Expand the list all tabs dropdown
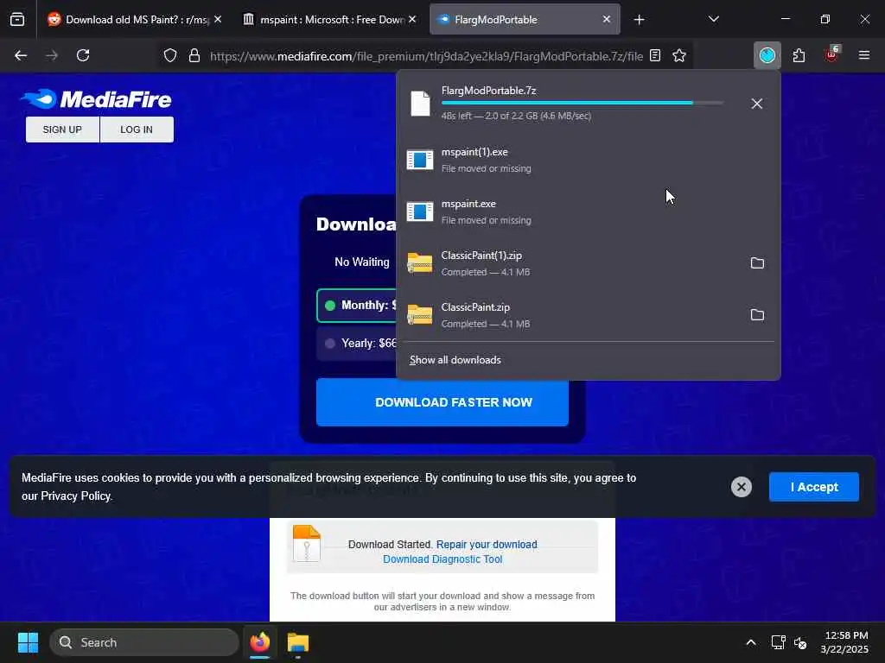Screen dimensions: 885x663 [x=713, y=19]
